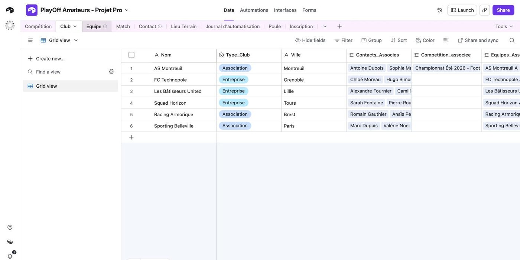Open the notifications bell icon
The height and width of the screenshot is (260, 520).
[10, 256]
